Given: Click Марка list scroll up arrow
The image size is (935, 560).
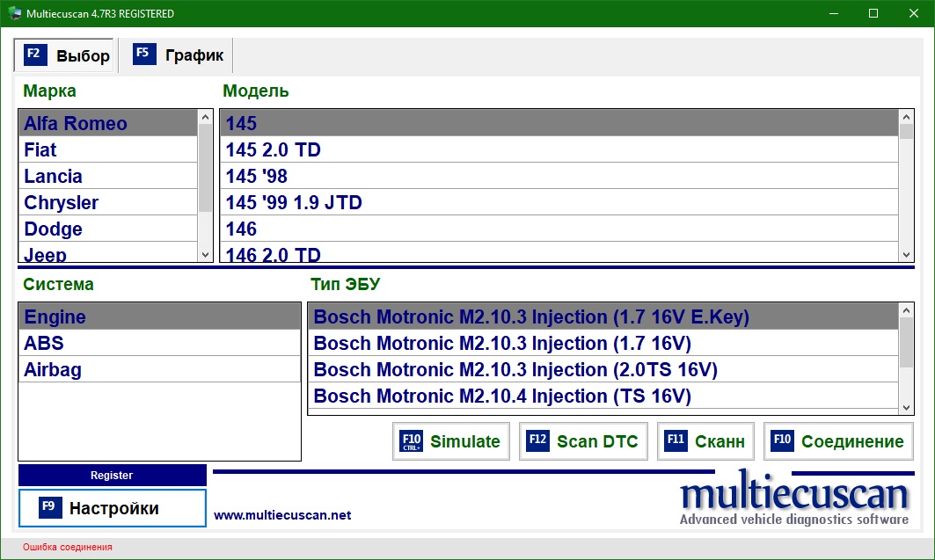Looking at the screenshot, I should tap(205, 117).
